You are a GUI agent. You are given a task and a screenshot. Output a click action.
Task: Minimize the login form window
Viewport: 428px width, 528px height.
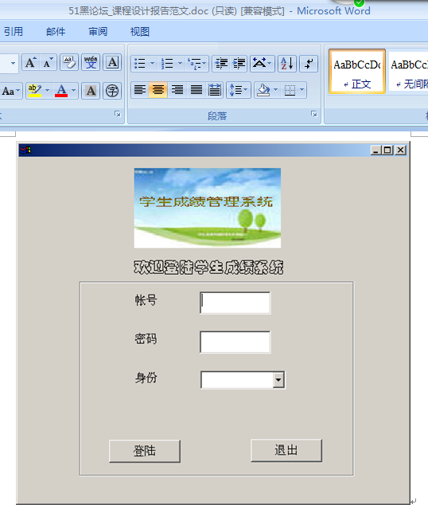[x=375, y=151]
